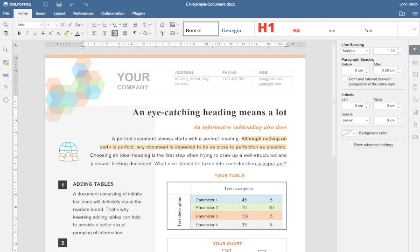Image resolution: width=420 pixels, height=252 pixels.
Task: Open table settings in right sidebar
Action: coord(415,63)
